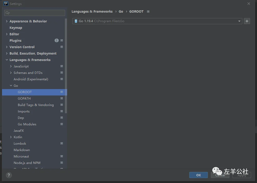
Task: Click project-level icon next to Version Control
Action: 62,47
